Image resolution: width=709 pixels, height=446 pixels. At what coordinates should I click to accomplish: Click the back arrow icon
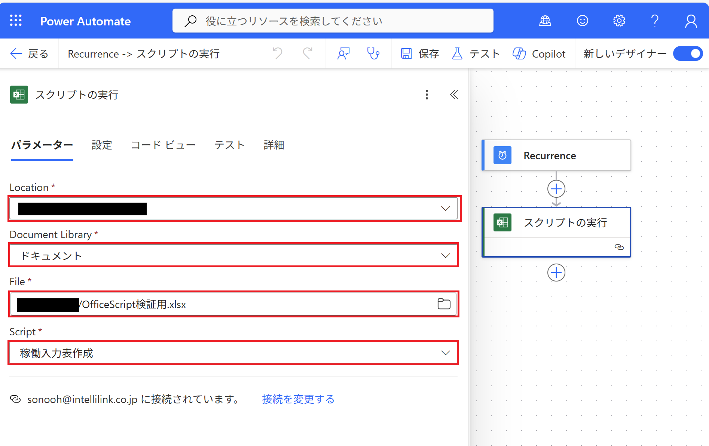(16, 53)
